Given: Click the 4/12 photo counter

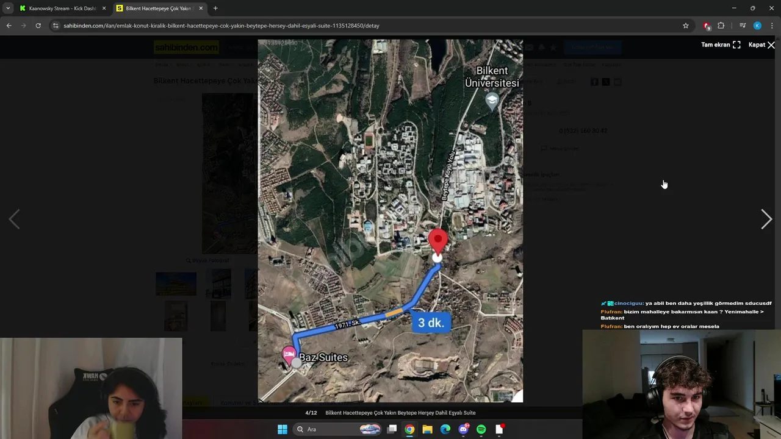Looking at the screenshot, I should click(x=311, y=413).
